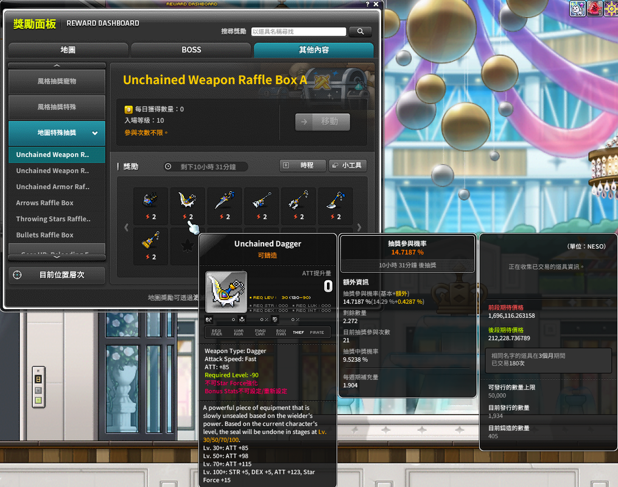Go to next rewards page arrow

tap(359, 227)
